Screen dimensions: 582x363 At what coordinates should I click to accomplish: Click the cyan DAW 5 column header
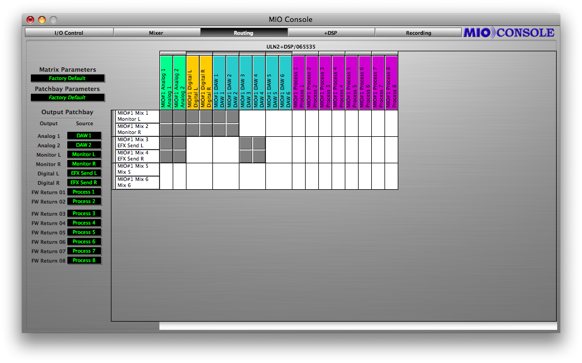272,82
